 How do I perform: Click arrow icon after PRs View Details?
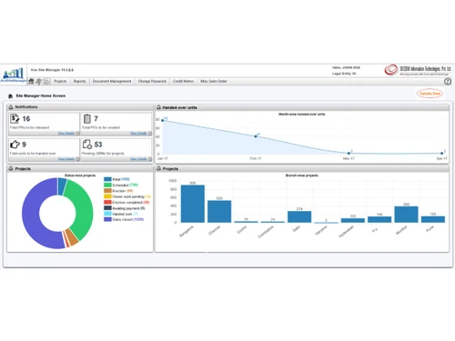[77, 134]
